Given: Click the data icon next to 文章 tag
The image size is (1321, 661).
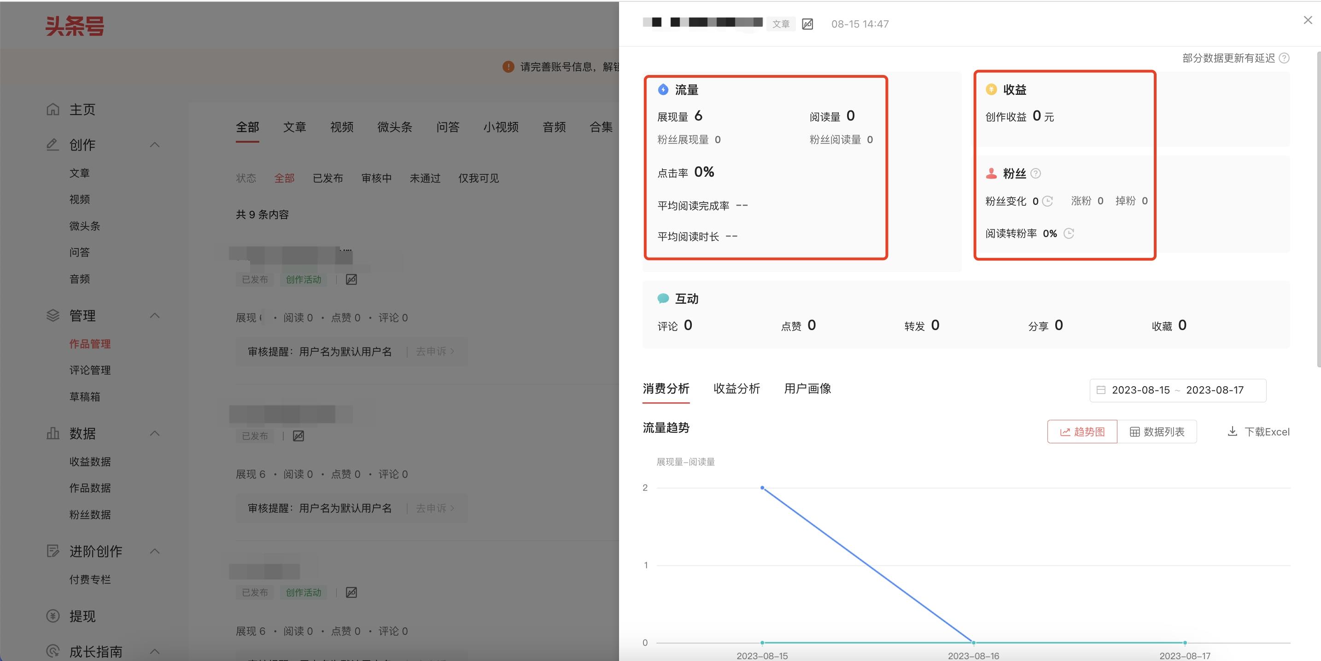Looking at the screenshot, I should click(x=807, y=24).
